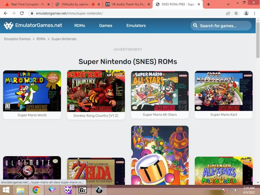Open the Chrome three-dot menu
260x195 pixels.
click(254, 13)
